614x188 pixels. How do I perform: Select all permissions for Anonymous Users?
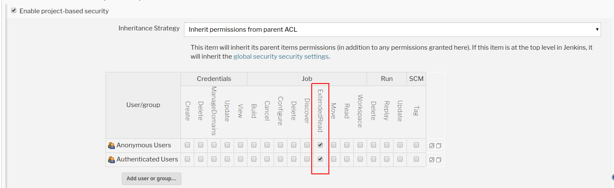(x=432, y=146)
